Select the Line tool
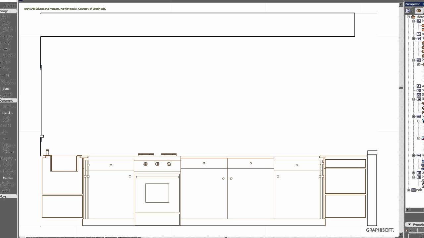The width and height of the screenshot is (424, 238). point(8,139)
